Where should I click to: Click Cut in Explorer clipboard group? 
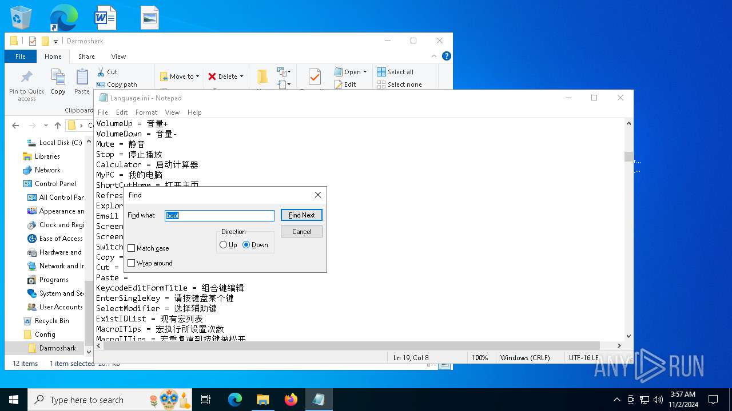[x=107, y=72]
